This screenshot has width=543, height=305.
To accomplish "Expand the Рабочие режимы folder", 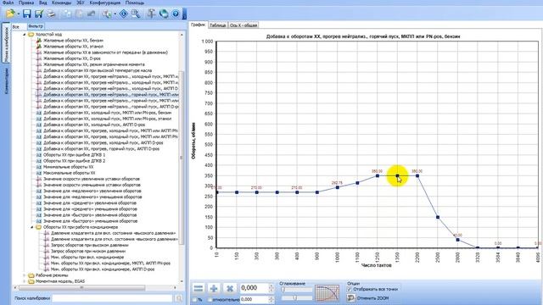I will click(25, 275).
